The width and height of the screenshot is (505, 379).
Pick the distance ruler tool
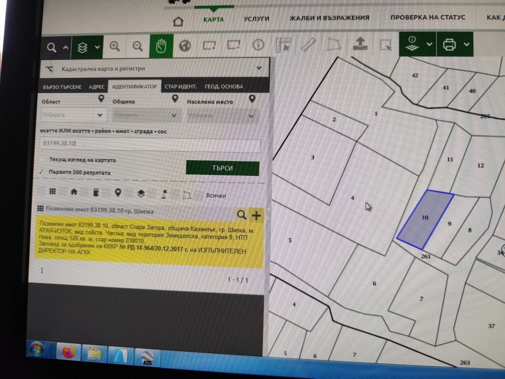point(308,44)
